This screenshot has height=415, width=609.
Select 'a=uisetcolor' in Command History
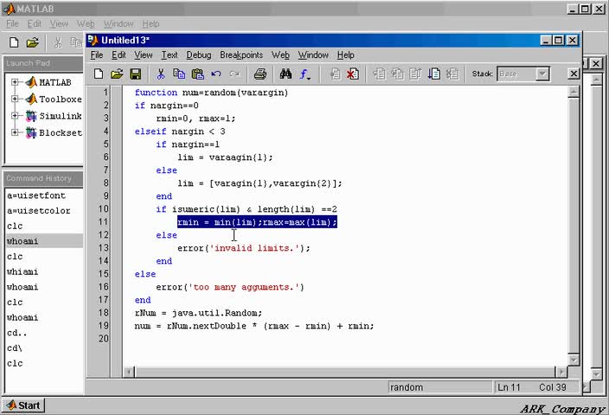pos(38,210)
